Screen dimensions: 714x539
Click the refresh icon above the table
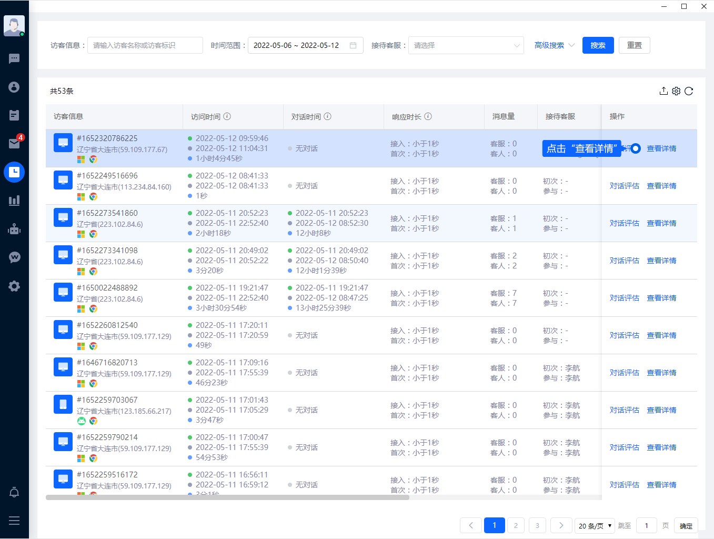tap(689, 91)
